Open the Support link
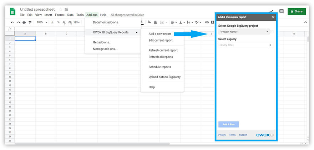 click(x=243, y=135)
